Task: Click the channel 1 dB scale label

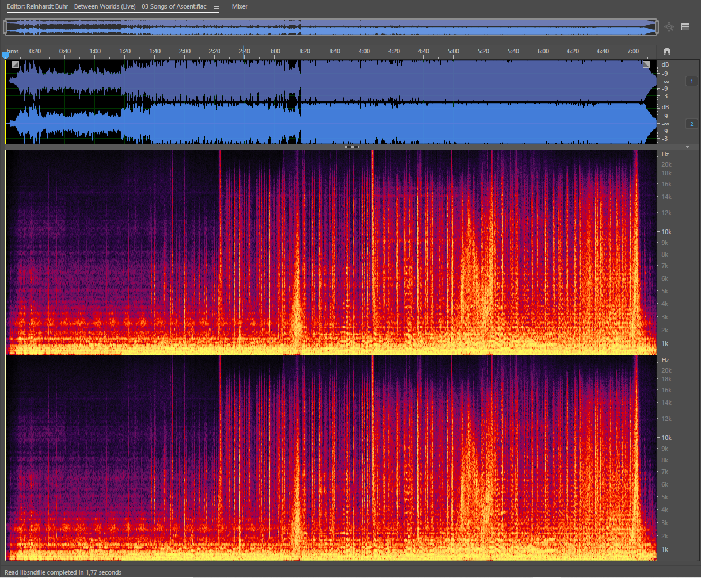Action: [x=665, y=64]
